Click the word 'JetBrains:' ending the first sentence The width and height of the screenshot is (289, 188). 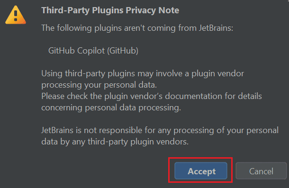pyautogui.click(x=216, y=28)
